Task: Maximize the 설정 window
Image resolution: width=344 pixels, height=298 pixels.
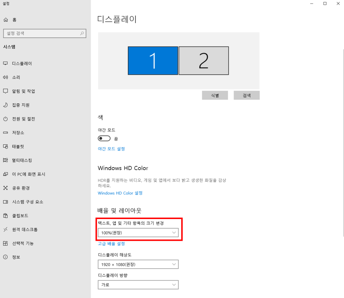Action: pos(325,4)
